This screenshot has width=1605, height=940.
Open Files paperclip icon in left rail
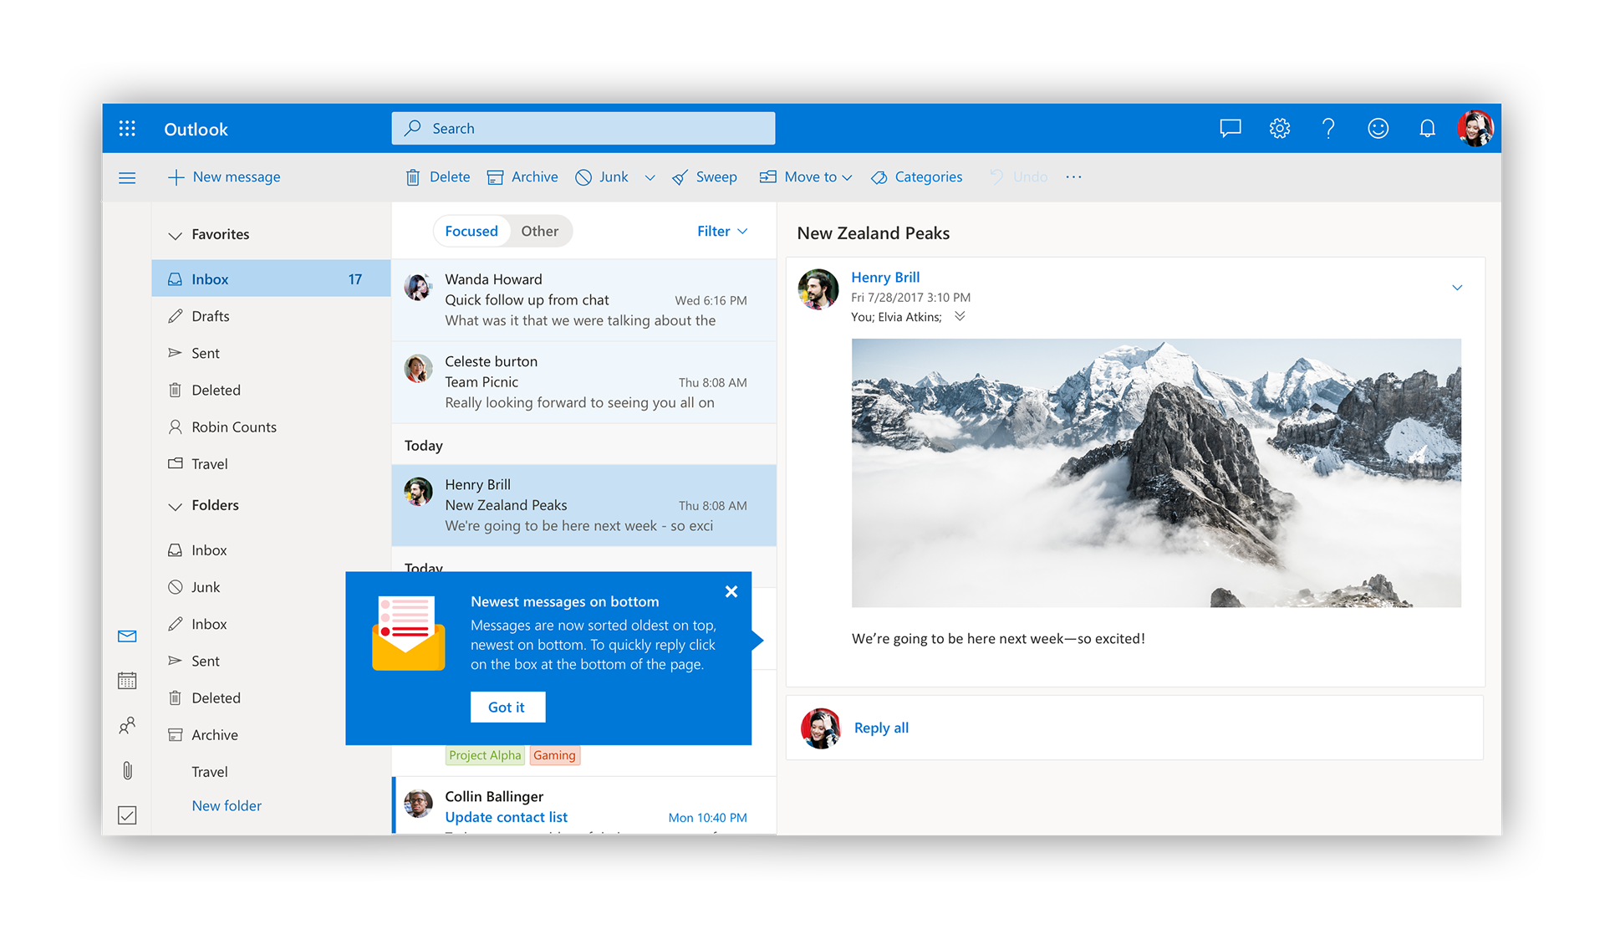click(127, 770)
